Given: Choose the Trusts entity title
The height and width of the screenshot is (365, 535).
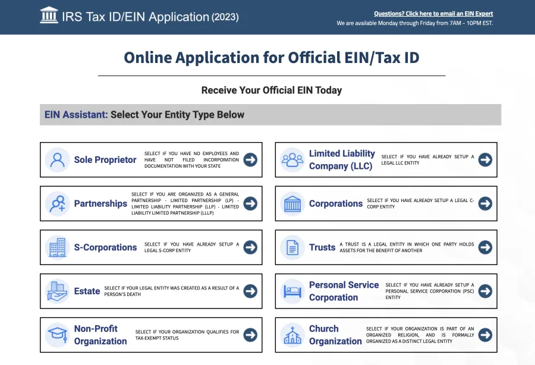Looking at the screenshot, I should point(322,247).
